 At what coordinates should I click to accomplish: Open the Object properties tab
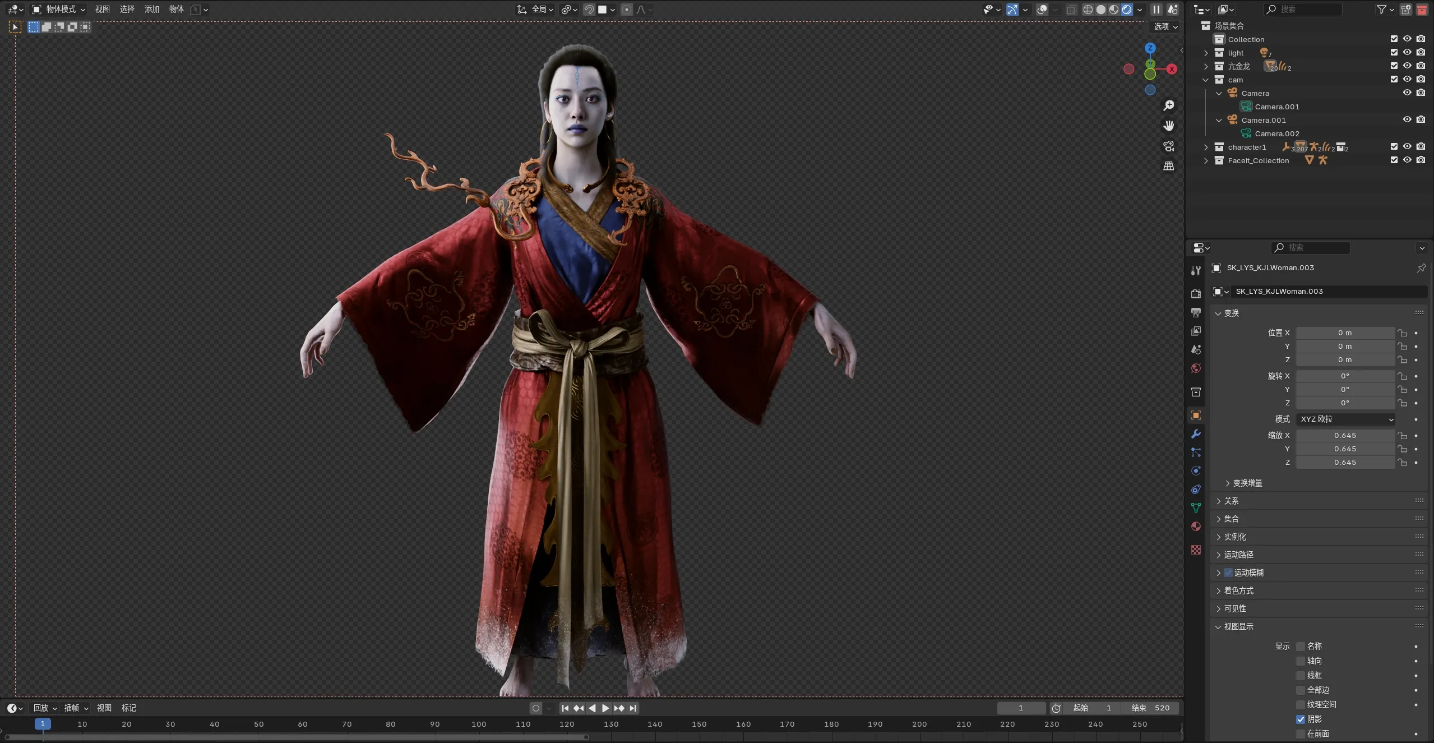(1196, 416)
